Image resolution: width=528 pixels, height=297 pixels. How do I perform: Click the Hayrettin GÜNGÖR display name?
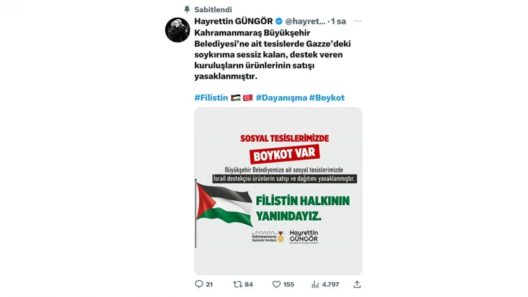[x=233, y=21]
